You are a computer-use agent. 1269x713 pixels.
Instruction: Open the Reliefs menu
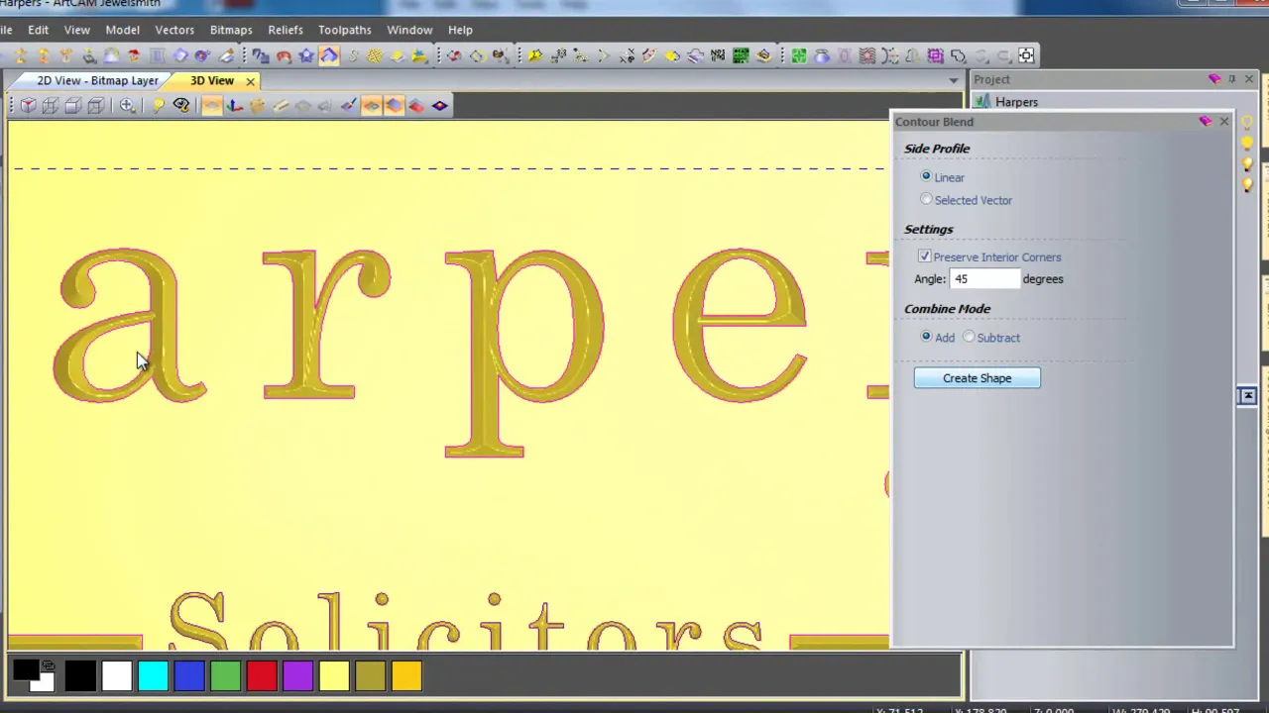tap(286, 30)
